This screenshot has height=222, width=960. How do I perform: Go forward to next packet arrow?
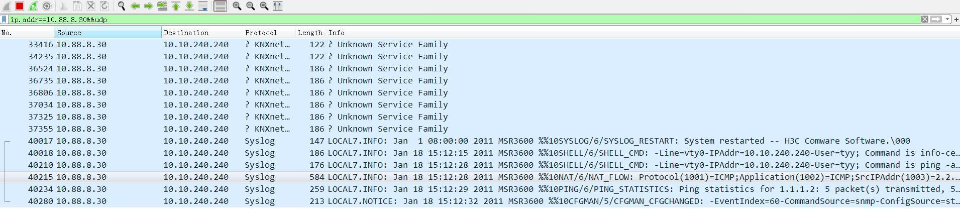(x=149, y=6)
